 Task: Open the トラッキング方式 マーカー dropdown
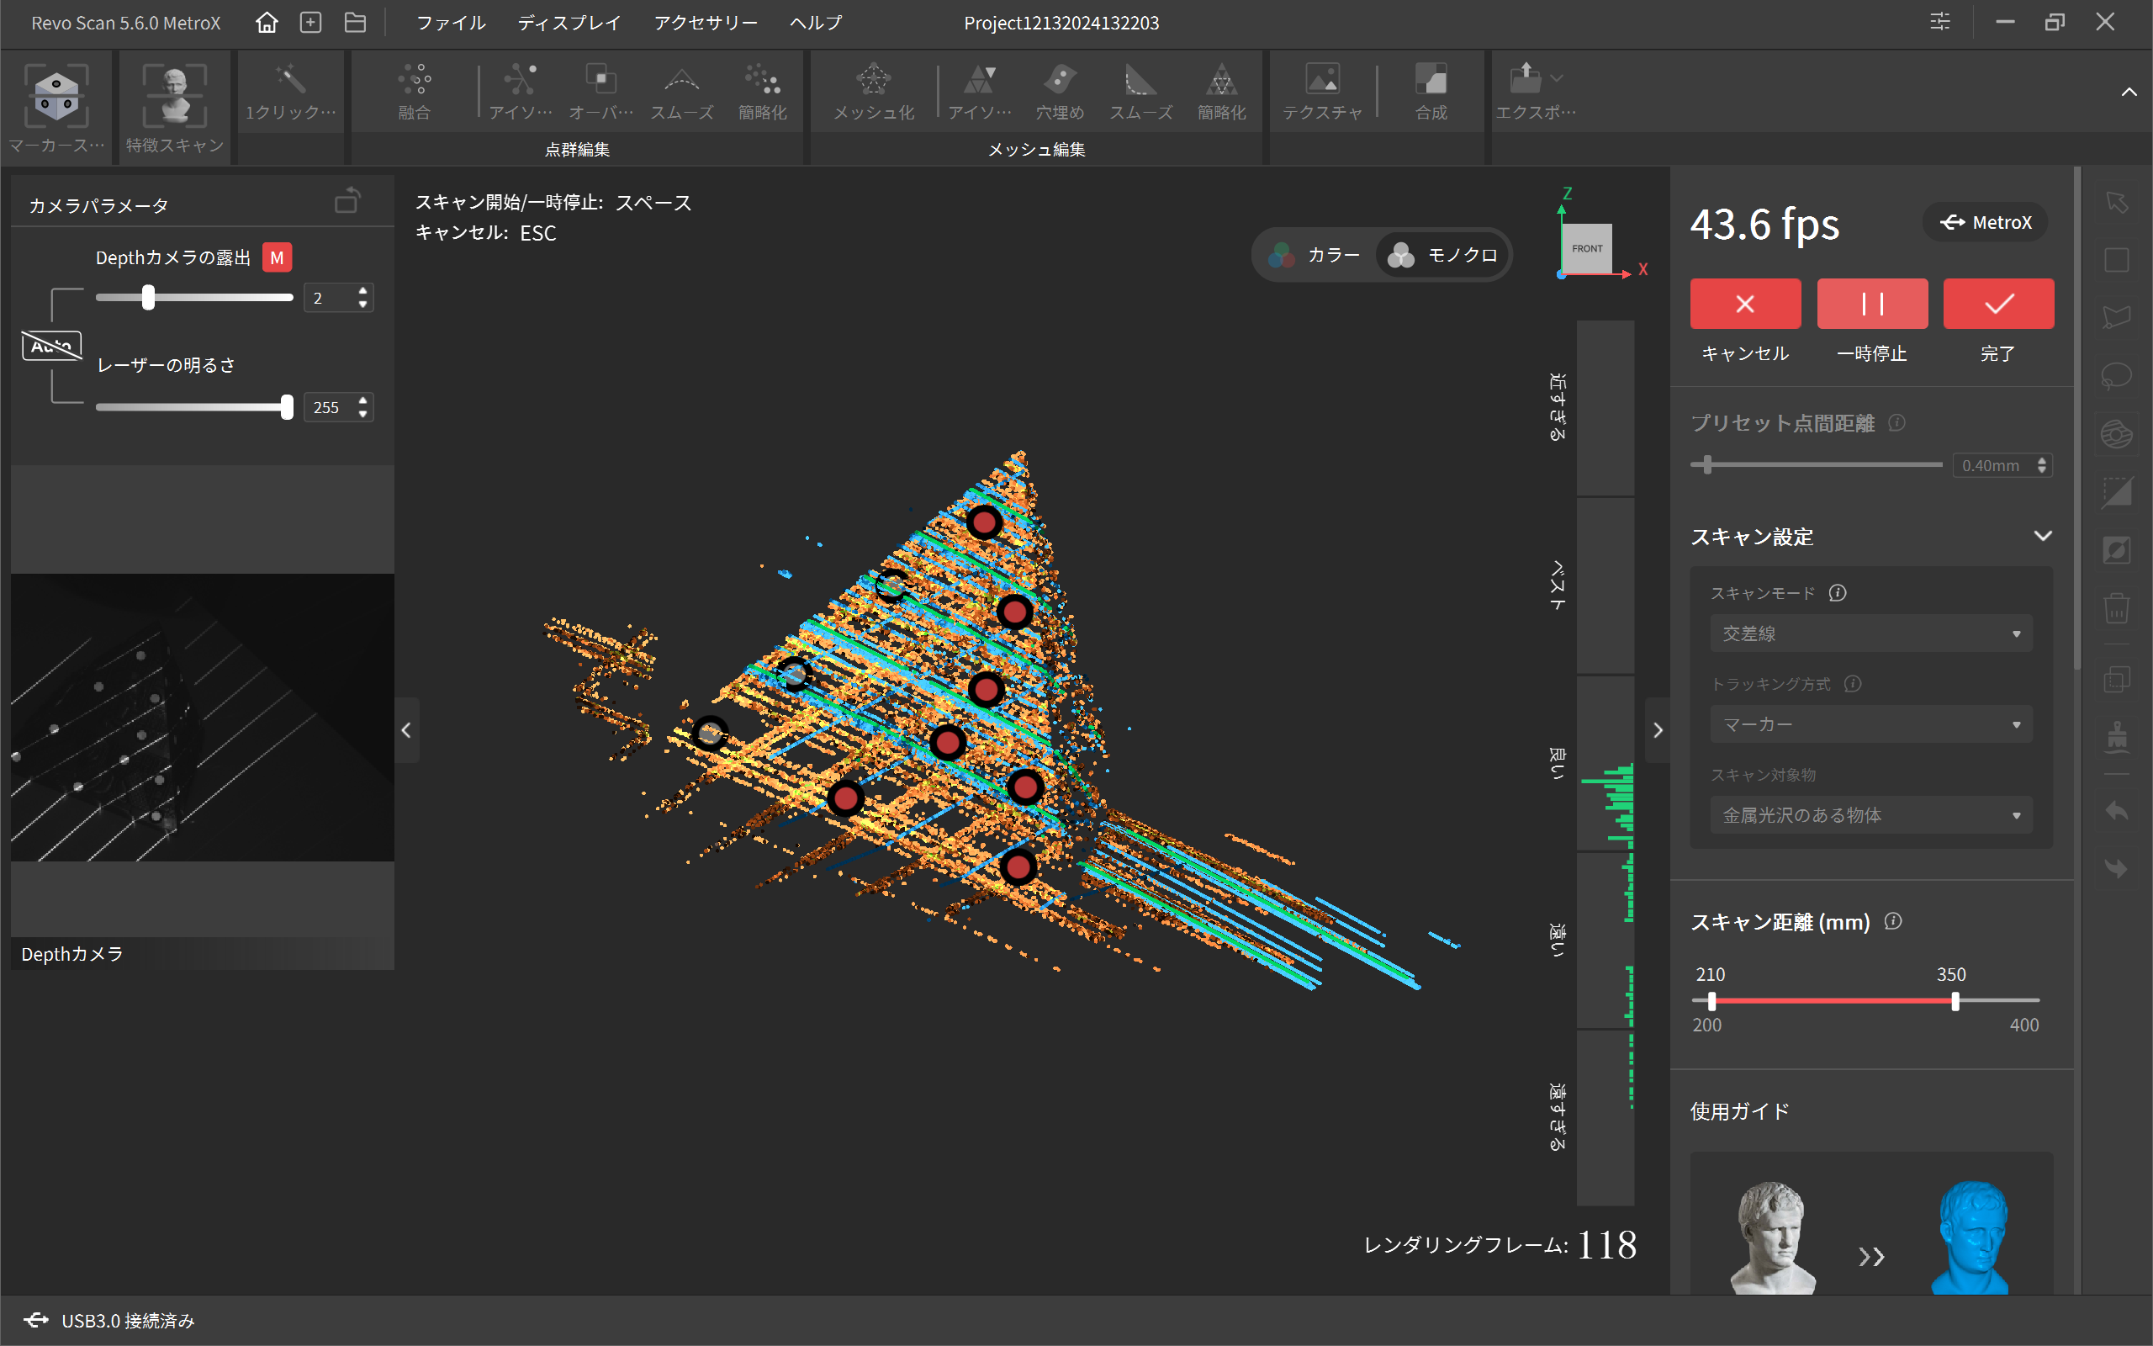click(x=1871, y=724)
